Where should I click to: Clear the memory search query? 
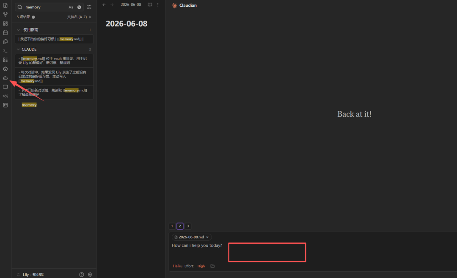(79, 7)
